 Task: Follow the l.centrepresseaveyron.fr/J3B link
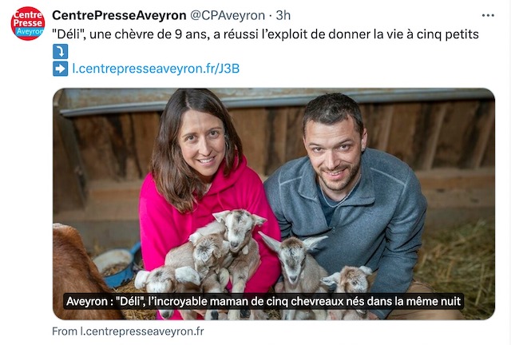click(156, 69)
